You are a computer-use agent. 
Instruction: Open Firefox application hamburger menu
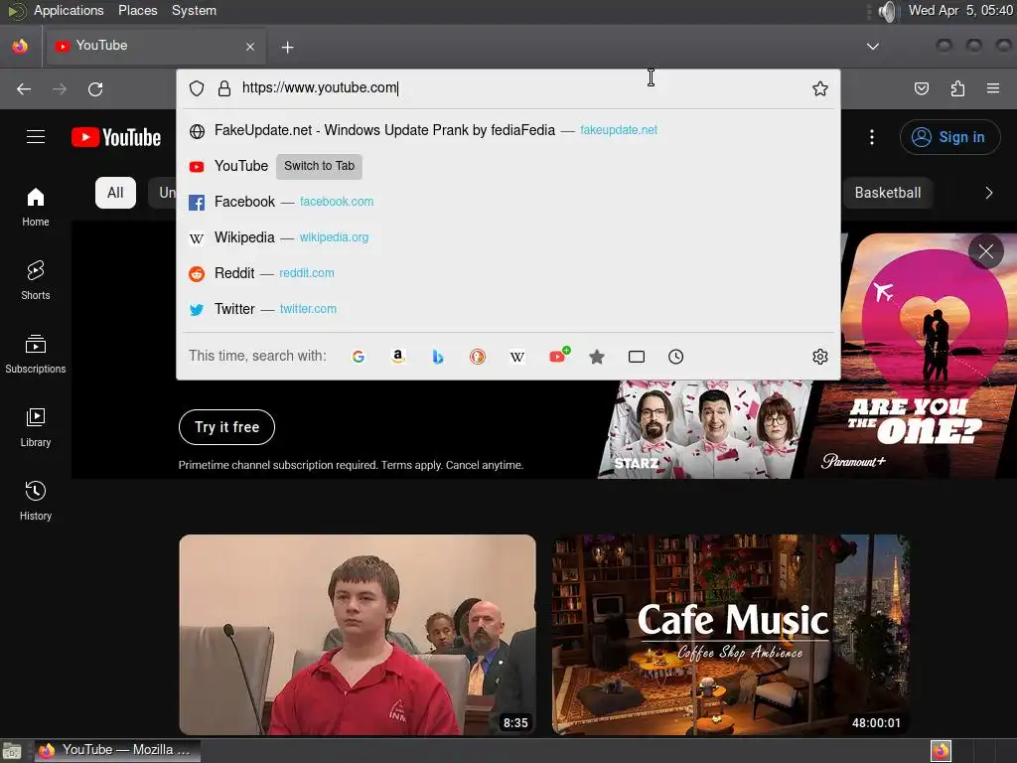[993, 88]
